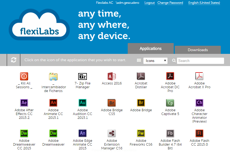
Task: Expand the Icons view dropdown
Action: pos(155,61)
